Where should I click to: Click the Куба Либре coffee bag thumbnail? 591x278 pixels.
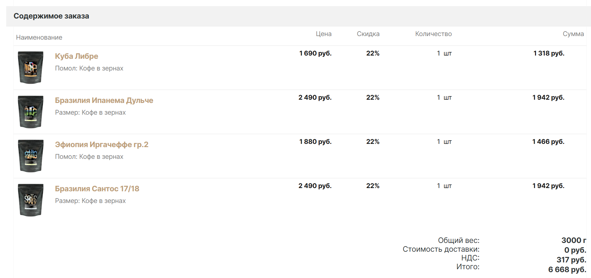tap(31, 67)
